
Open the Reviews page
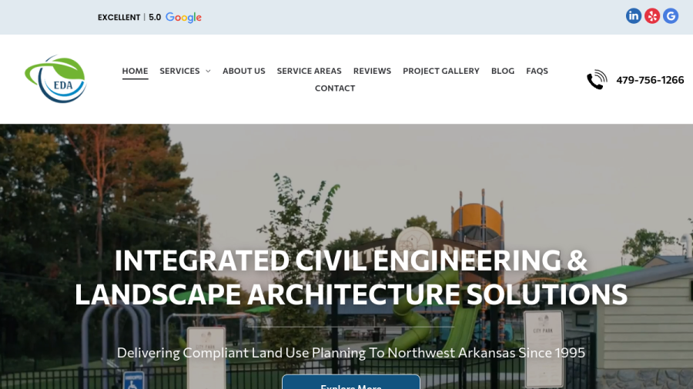(x=372, y=71)
